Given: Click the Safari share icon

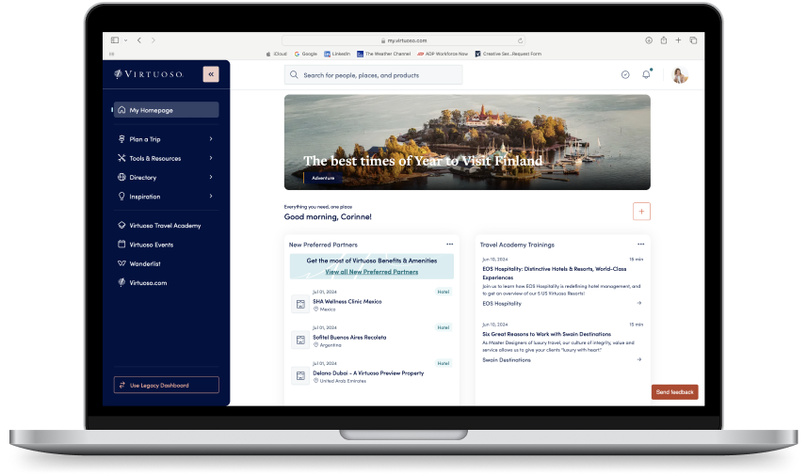Looking at the screenshot, I should click(664, 40).
